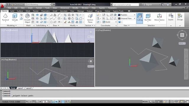Open Help with the question mark icon
189x106 pixels.
[168, 5]
